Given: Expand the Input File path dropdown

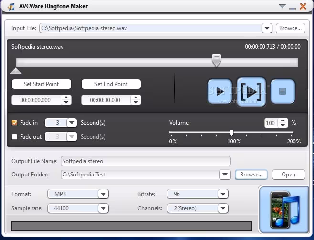Looking at the screenshot, I should click(267, 28).
